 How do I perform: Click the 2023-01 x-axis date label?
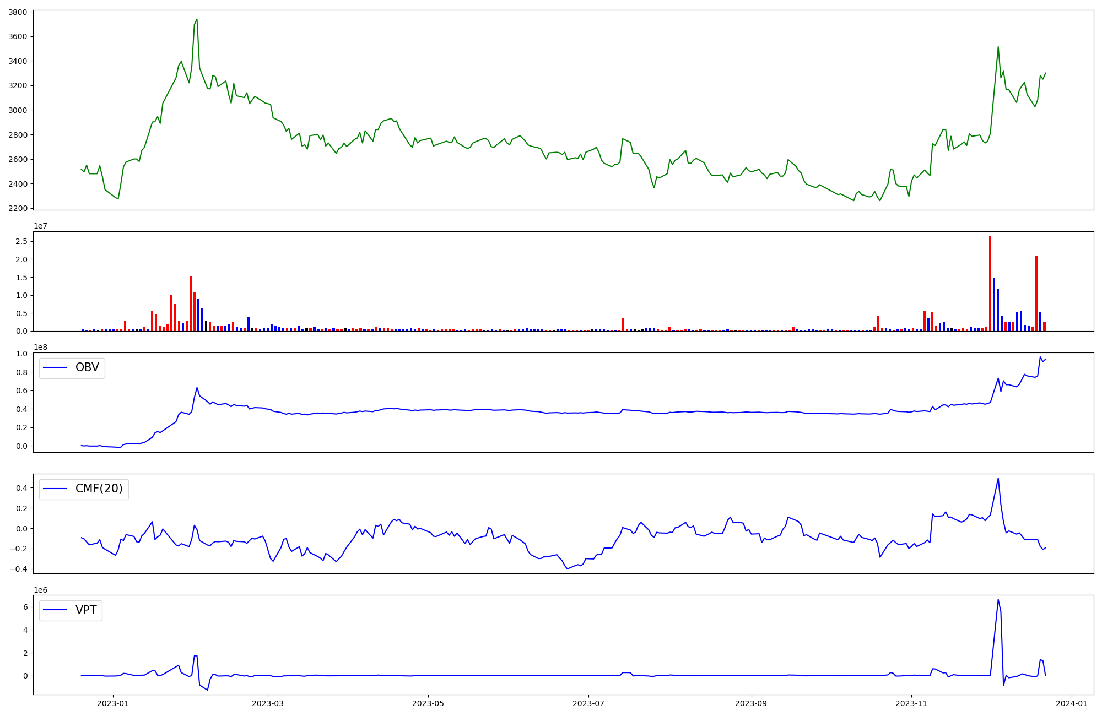click(113, 703)
